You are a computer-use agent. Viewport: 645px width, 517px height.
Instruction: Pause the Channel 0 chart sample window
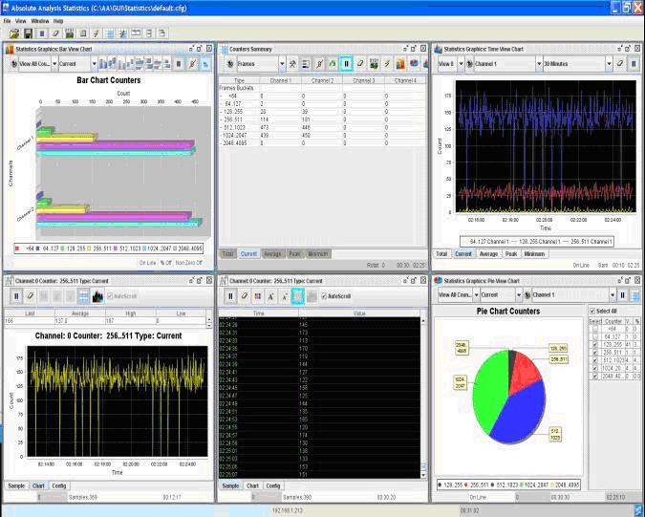[x=16, y=296]
